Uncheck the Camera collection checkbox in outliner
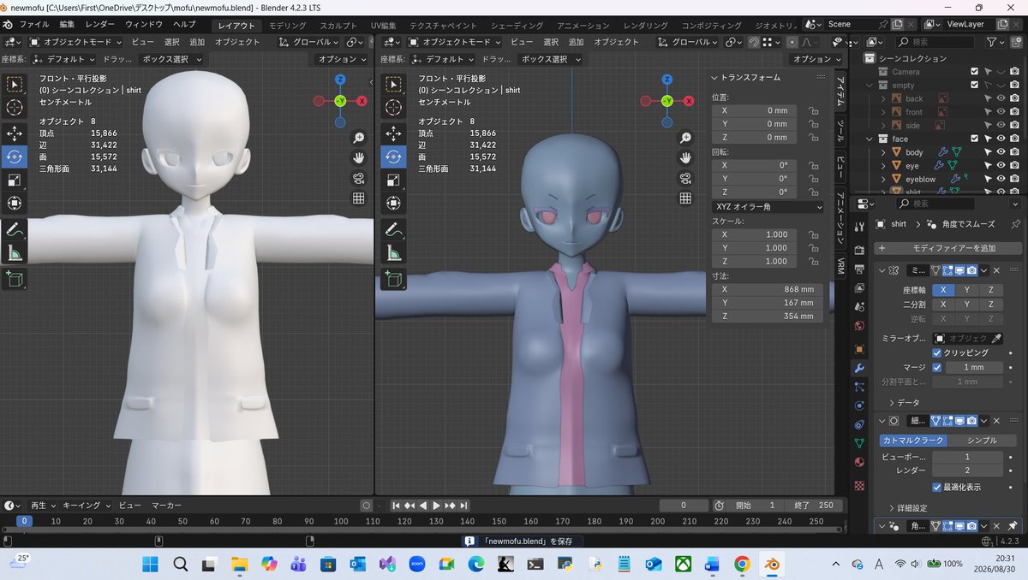Viewport: 1028px width, 580px height. pyautogui.click(x=974, y=72)
